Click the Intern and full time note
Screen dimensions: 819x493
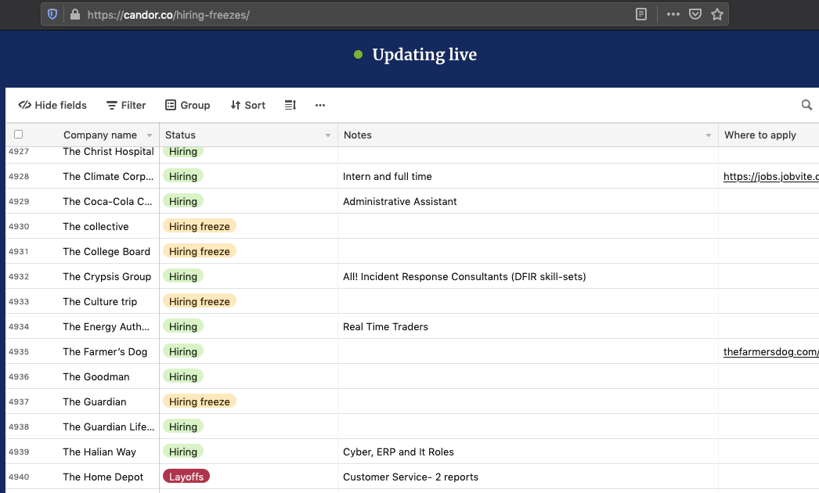coord(387,177)
